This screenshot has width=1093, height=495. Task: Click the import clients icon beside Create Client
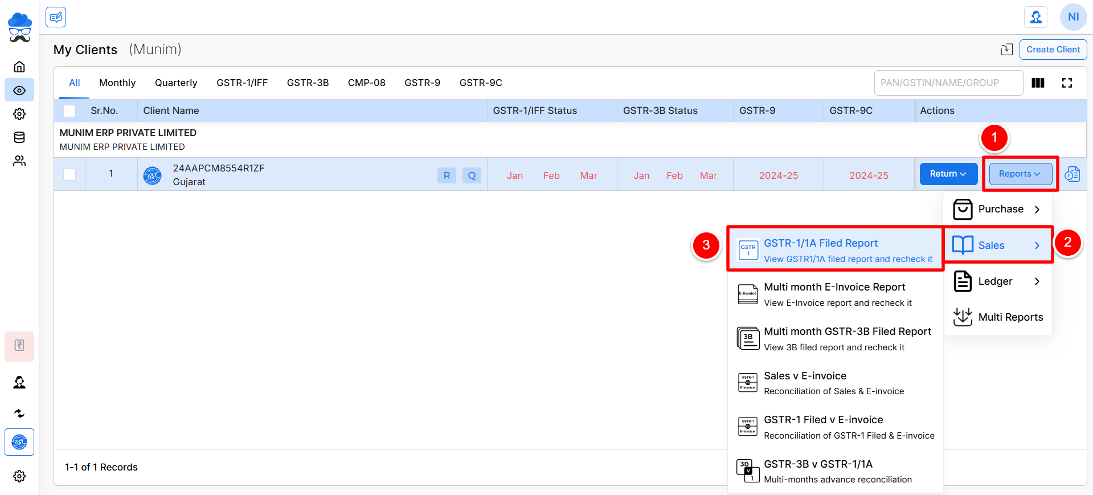1006,50
